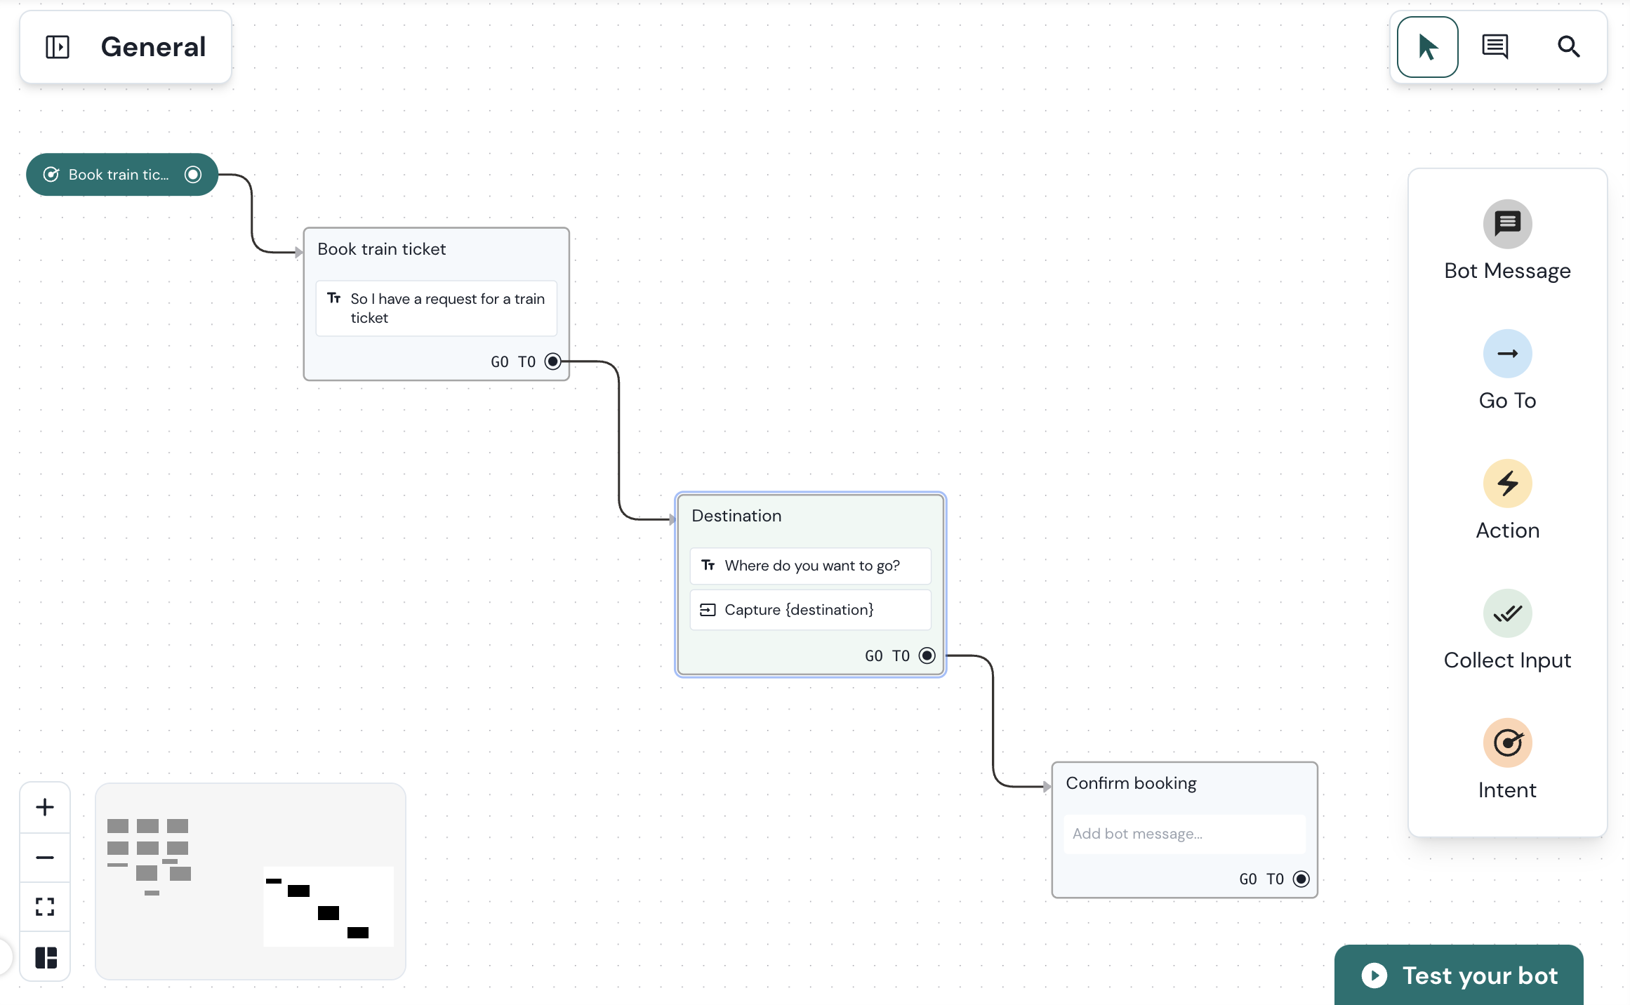The height and width of the screenshot is (1005, 1630).
Task: Choose the Action lightning icon
Action: point(1507,484)
